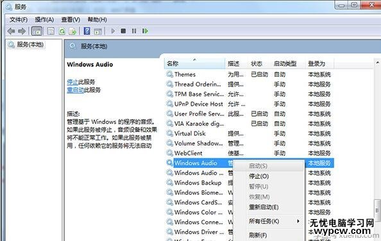The image size is (381, 241).
Task: Click the Refresh toolbar icon
Action: pyautogui.click(x=62, y=31)
